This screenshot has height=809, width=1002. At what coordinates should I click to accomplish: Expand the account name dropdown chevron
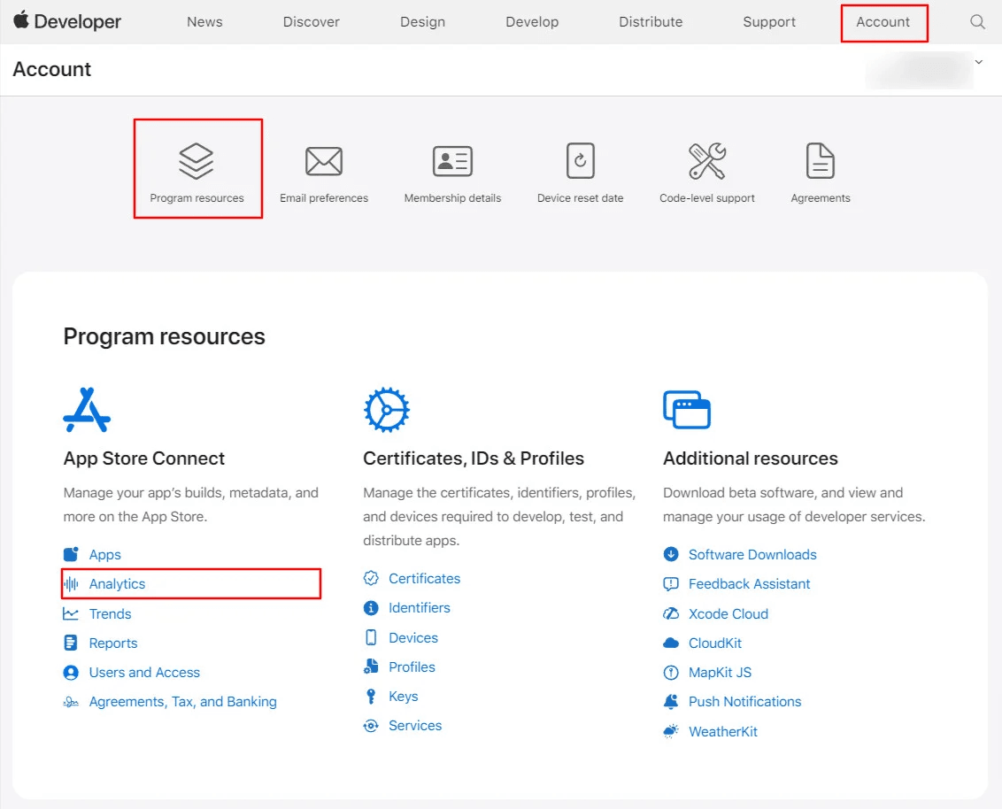pyautogui.click(x=978, y=62)
